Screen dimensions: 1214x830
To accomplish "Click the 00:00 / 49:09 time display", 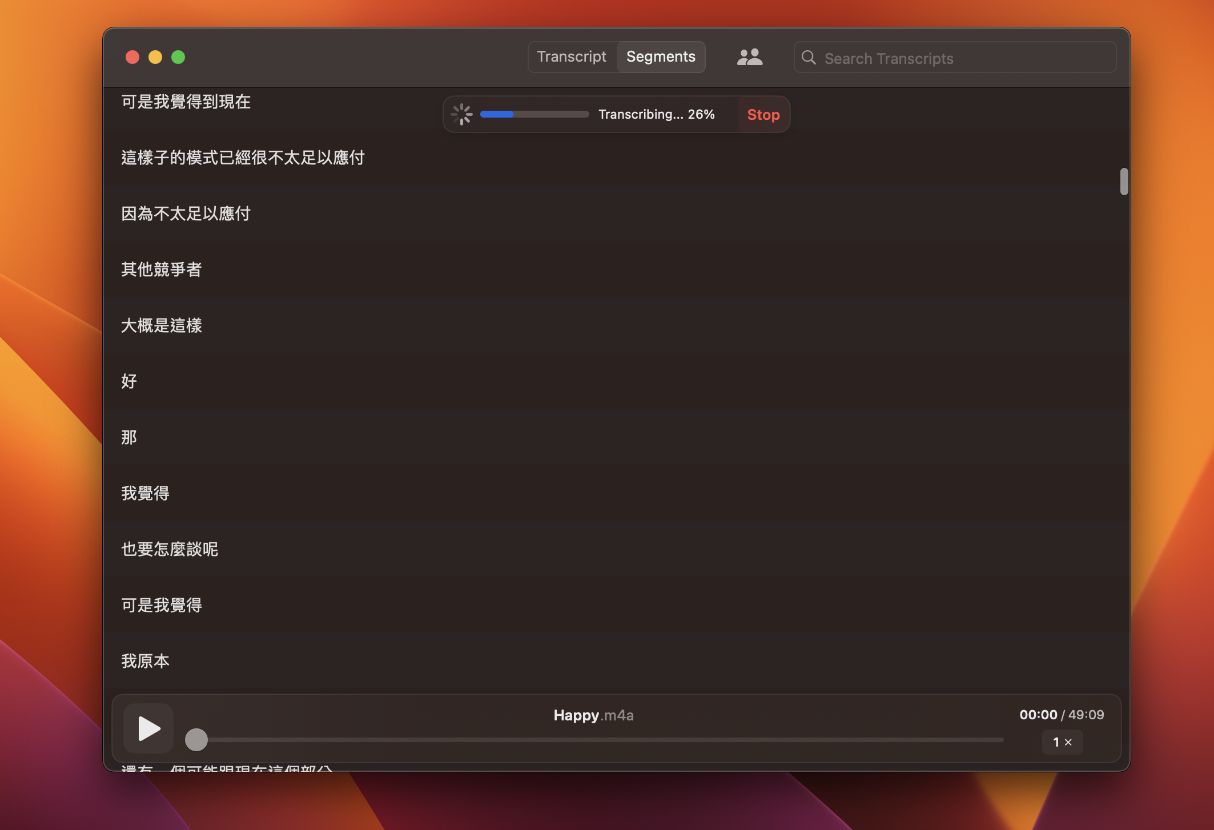I will [x=1062, y=715].
